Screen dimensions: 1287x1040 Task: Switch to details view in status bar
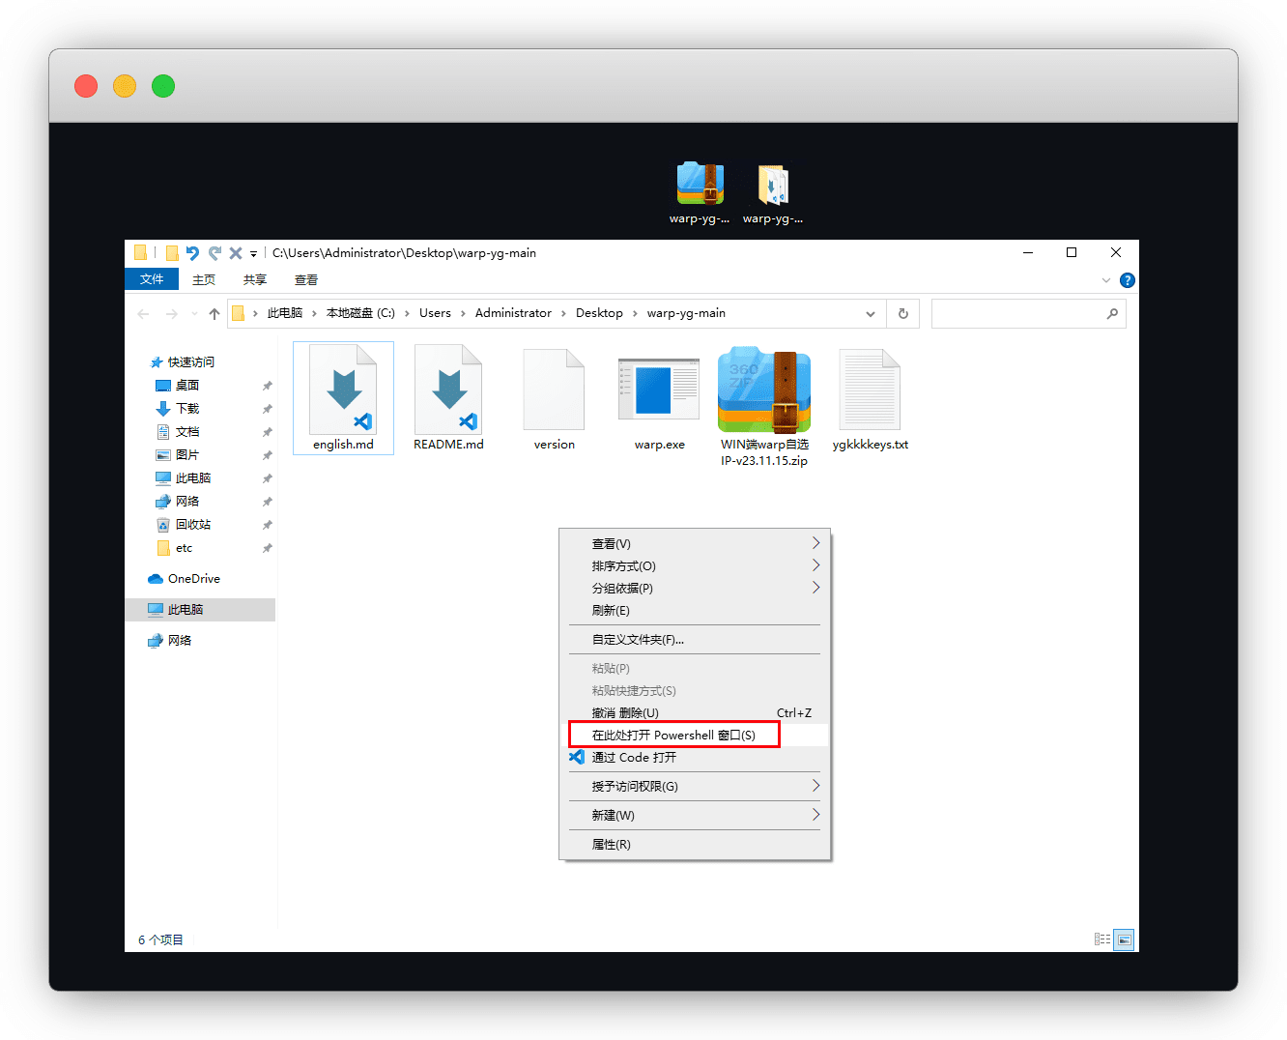(x=1101, y=939)
